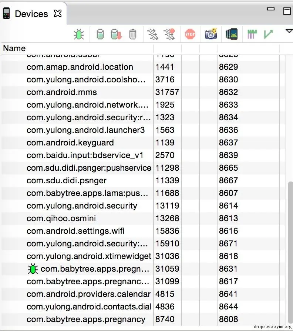Select process com.babytree.apps.pregnanc... PID 31099
Viewport: 293px width, 331px height.
pos(88,282)
